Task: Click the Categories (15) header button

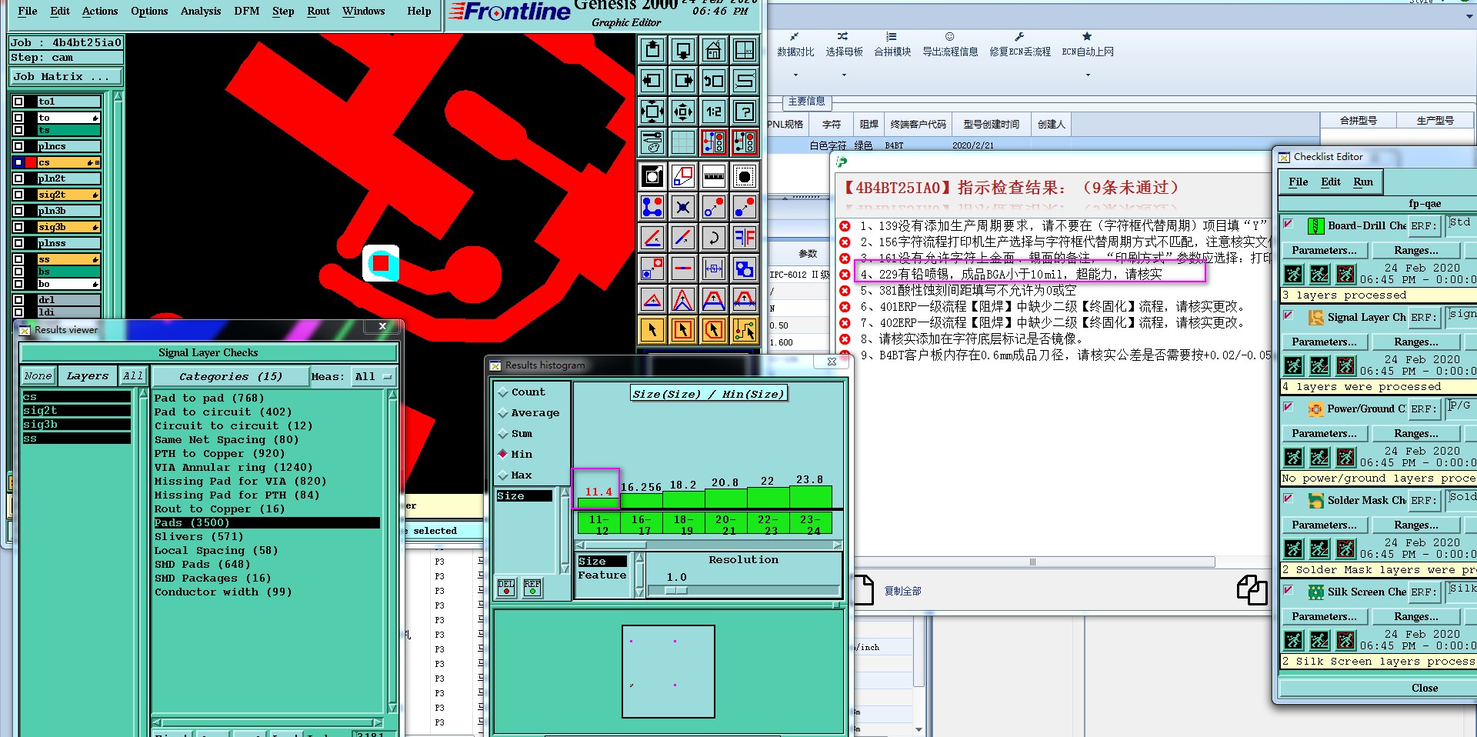Action: click(x=231, y=376)
